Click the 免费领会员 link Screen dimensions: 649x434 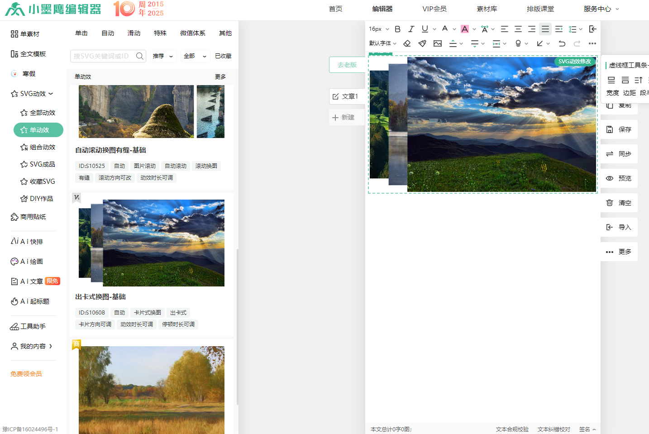pyautogui.click(x=26, y=374)
